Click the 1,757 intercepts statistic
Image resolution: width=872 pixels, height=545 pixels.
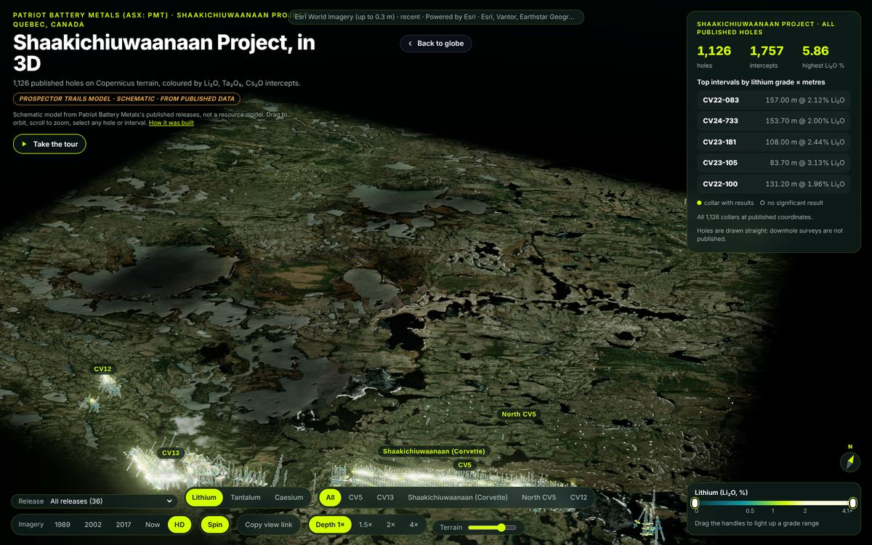(x=767, y=56)
